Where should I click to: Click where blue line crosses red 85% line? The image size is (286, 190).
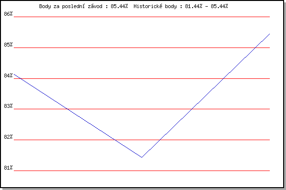tap(255, 47)
